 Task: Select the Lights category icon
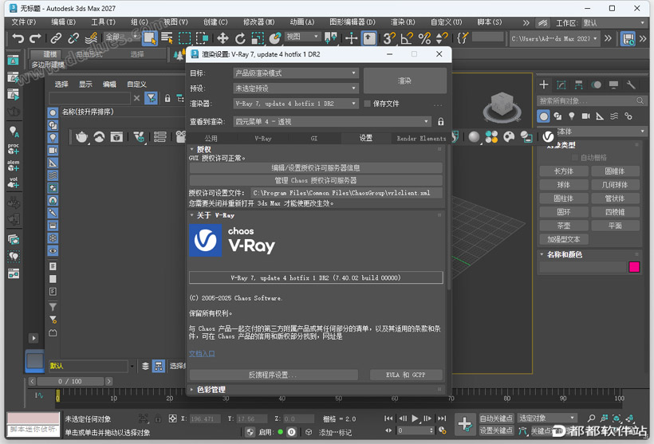571,116
